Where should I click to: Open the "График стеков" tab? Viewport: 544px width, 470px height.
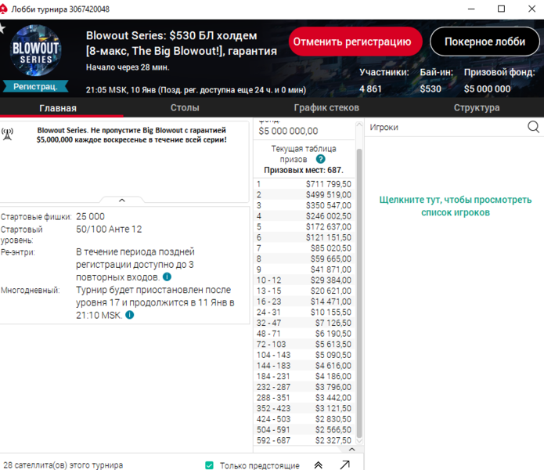tap(326, 108)
